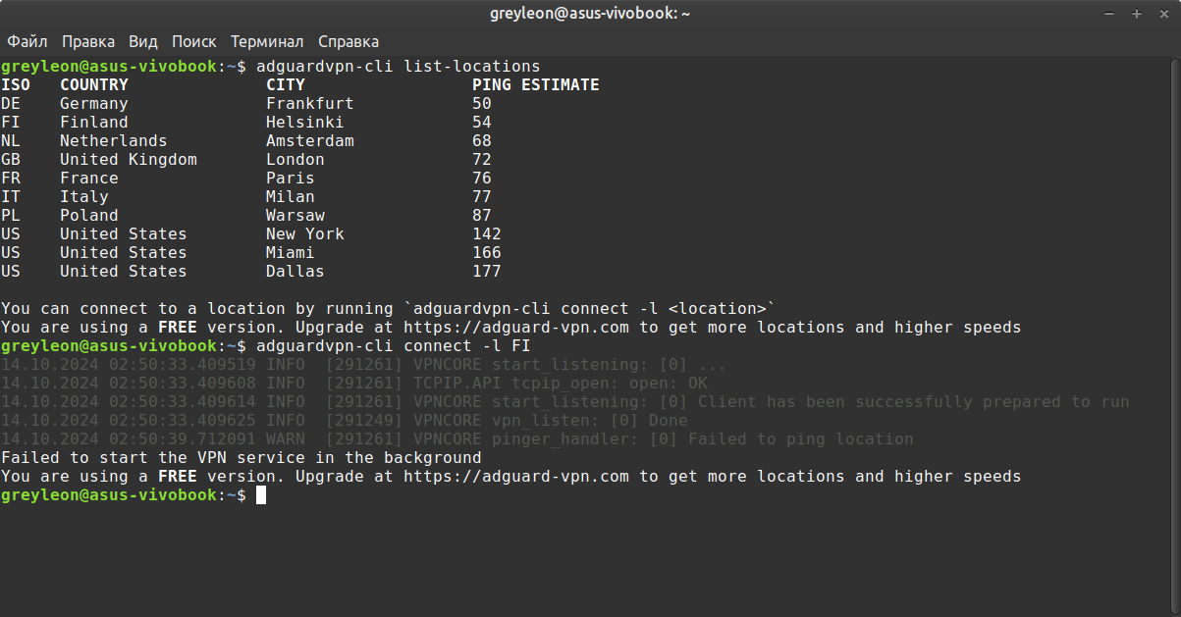Click the window title greyleon@asus-vivobook
1181x617 pixels.
pos(589,14)
